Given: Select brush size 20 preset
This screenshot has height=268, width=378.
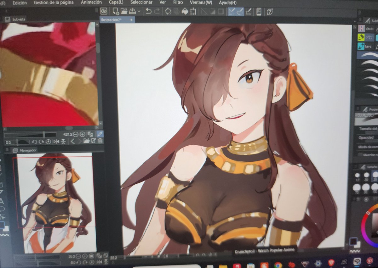Looking at the screenshot, I should (366, 177).
